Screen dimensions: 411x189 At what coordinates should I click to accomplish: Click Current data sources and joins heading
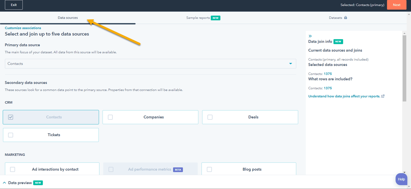335,50
